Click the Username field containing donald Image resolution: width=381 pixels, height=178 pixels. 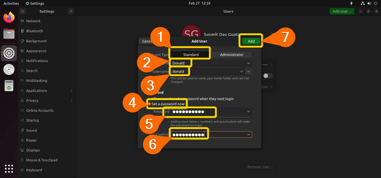coord(207,71)
